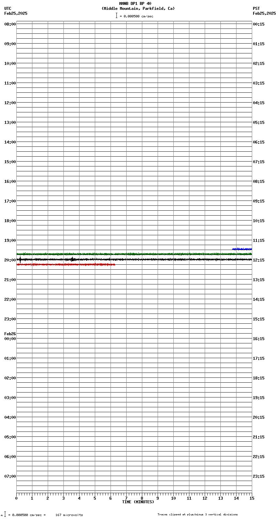
Task: Click the '20:00' UTC time label
Action: tap(10, 260)
